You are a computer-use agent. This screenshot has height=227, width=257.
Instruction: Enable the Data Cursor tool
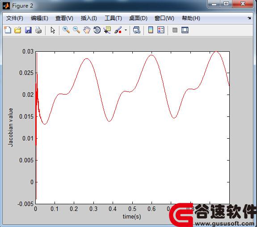107,30
